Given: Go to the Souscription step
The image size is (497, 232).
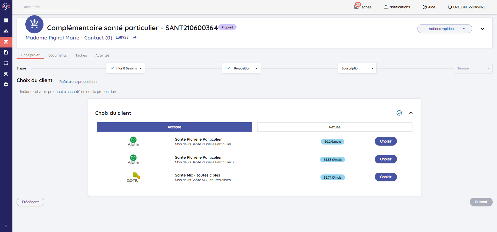Looking at the screenshot, I should coord(357,68).
